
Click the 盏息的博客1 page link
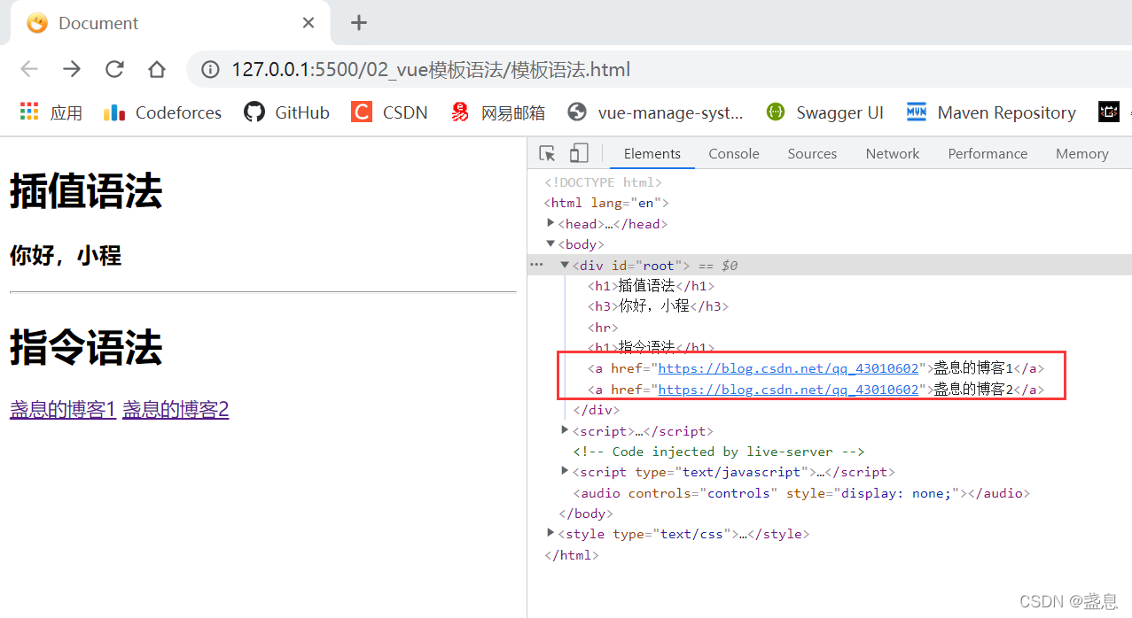(x=62, y=409)
